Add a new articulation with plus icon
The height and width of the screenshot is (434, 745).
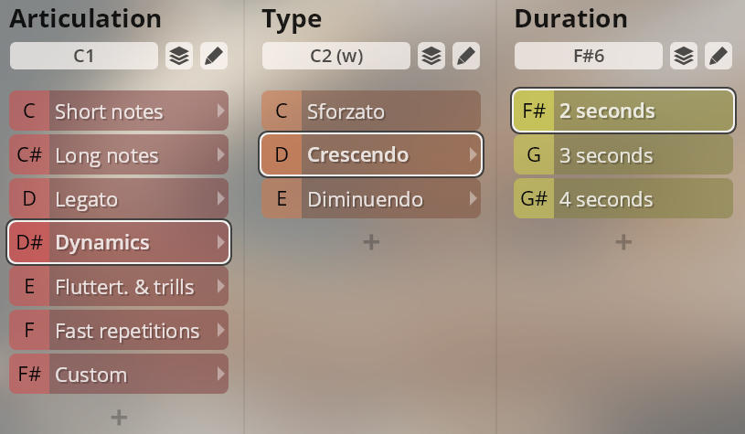[119, 418]
